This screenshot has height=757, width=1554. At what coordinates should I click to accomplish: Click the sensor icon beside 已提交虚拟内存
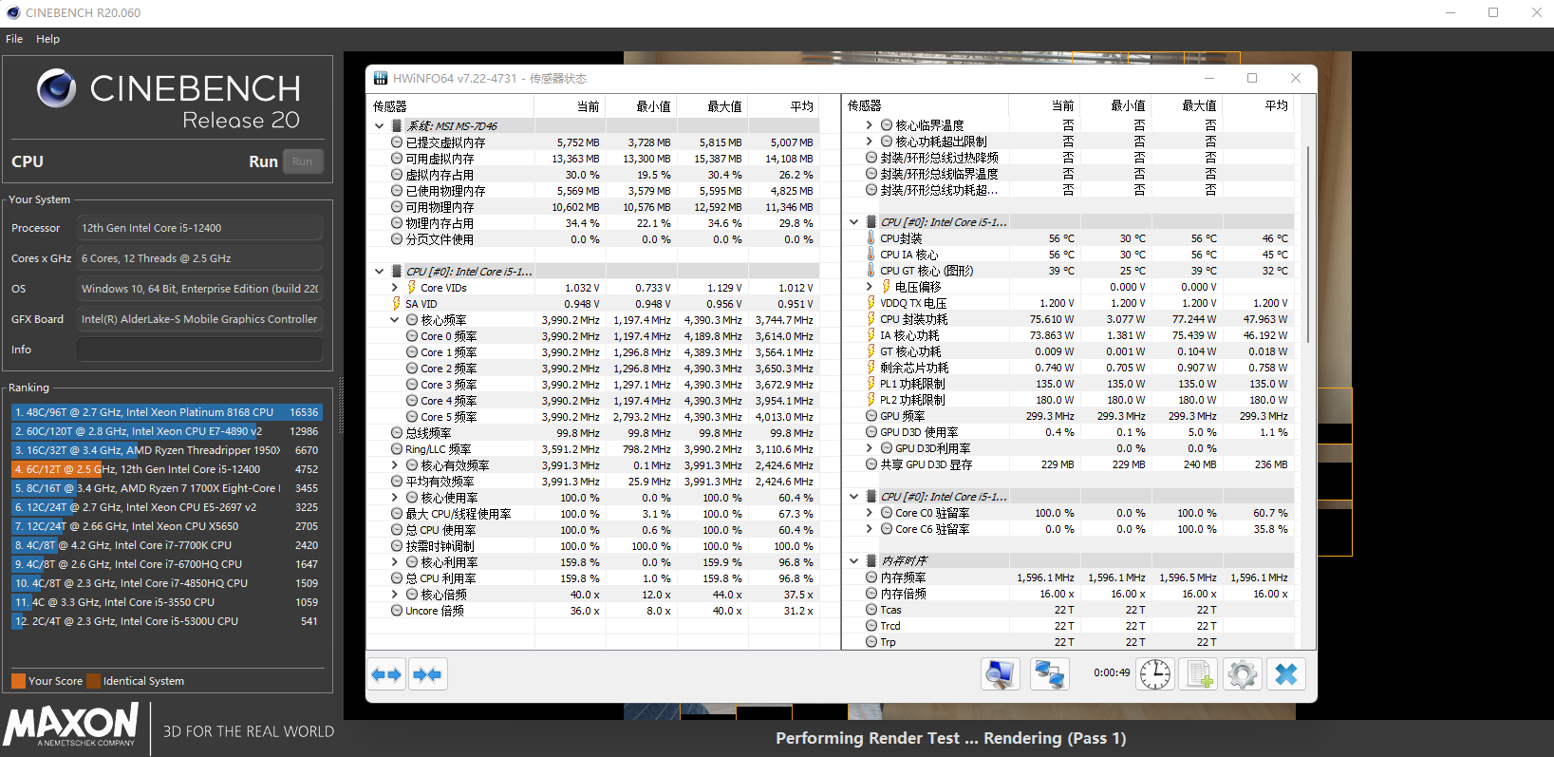[397, 142]
